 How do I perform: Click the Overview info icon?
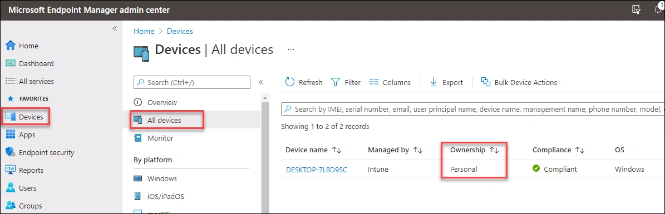[x=137, y=102]
